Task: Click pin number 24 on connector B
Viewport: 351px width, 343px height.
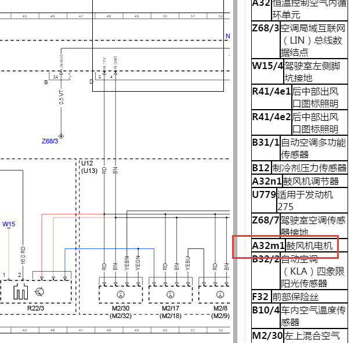Action: pyautogui.click(x=56, y=77)
